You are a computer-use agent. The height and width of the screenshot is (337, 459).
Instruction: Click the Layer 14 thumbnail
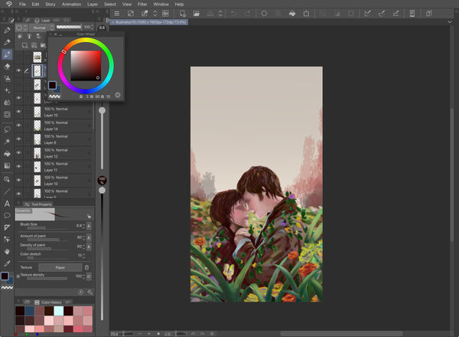[x=37, y=126]
